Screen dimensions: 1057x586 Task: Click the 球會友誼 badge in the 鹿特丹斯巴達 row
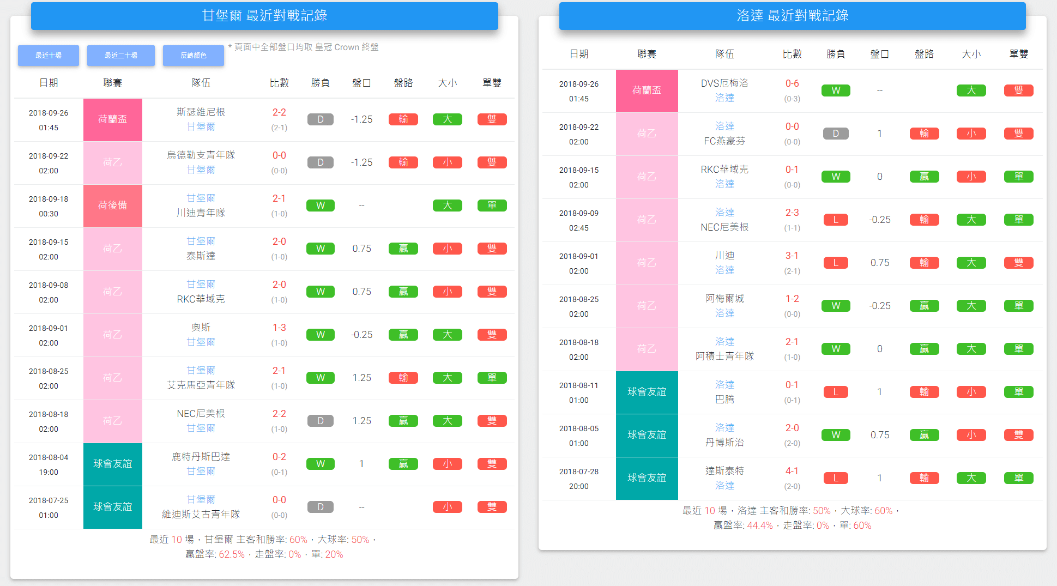[x=112, y=464]
